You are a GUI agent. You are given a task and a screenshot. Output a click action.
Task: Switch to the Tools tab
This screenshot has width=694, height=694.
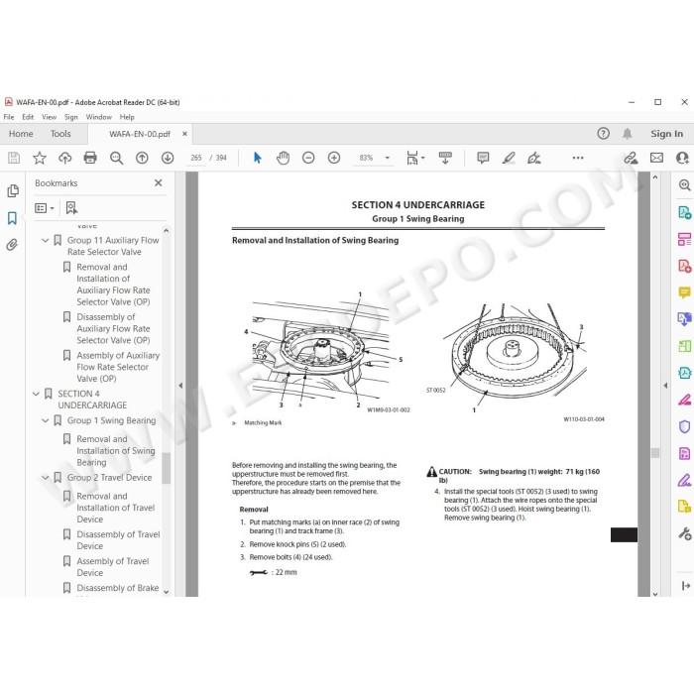(x=60, y=134)
